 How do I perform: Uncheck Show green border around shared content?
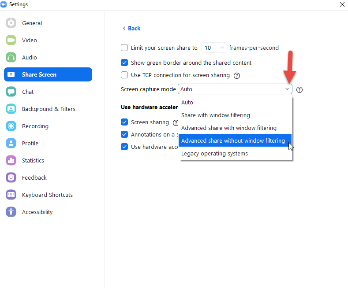[124, 63]
